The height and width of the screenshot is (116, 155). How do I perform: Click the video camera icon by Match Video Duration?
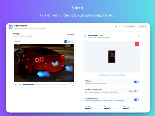[86, 90]
